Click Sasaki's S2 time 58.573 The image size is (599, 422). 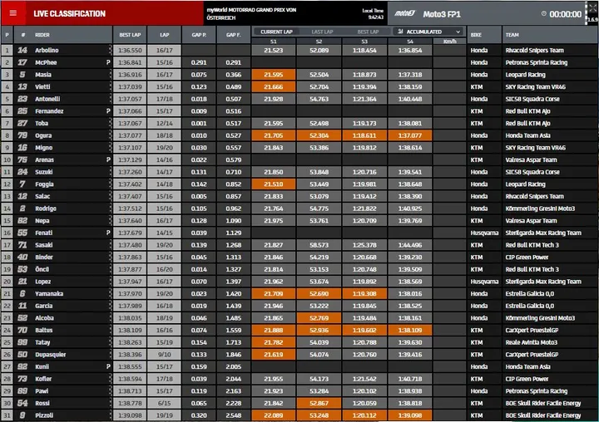pyautogui.click(x=319, y=244)
